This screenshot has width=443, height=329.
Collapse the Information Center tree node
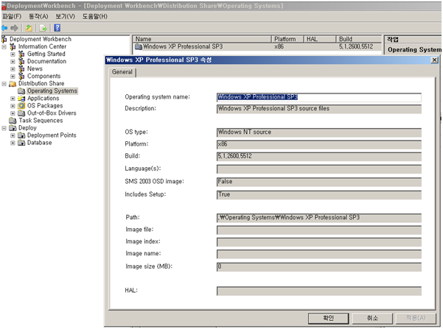coord(4,47)
